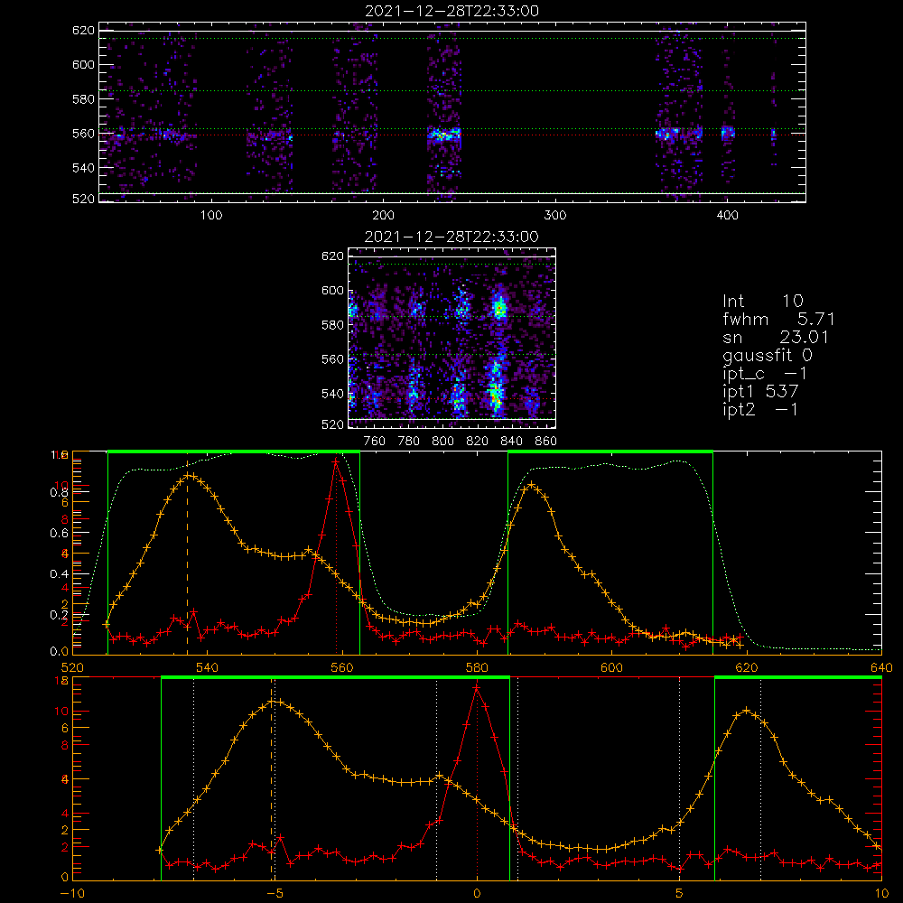Click the 840 tick label of the middle image

click(x=511, y=442)
